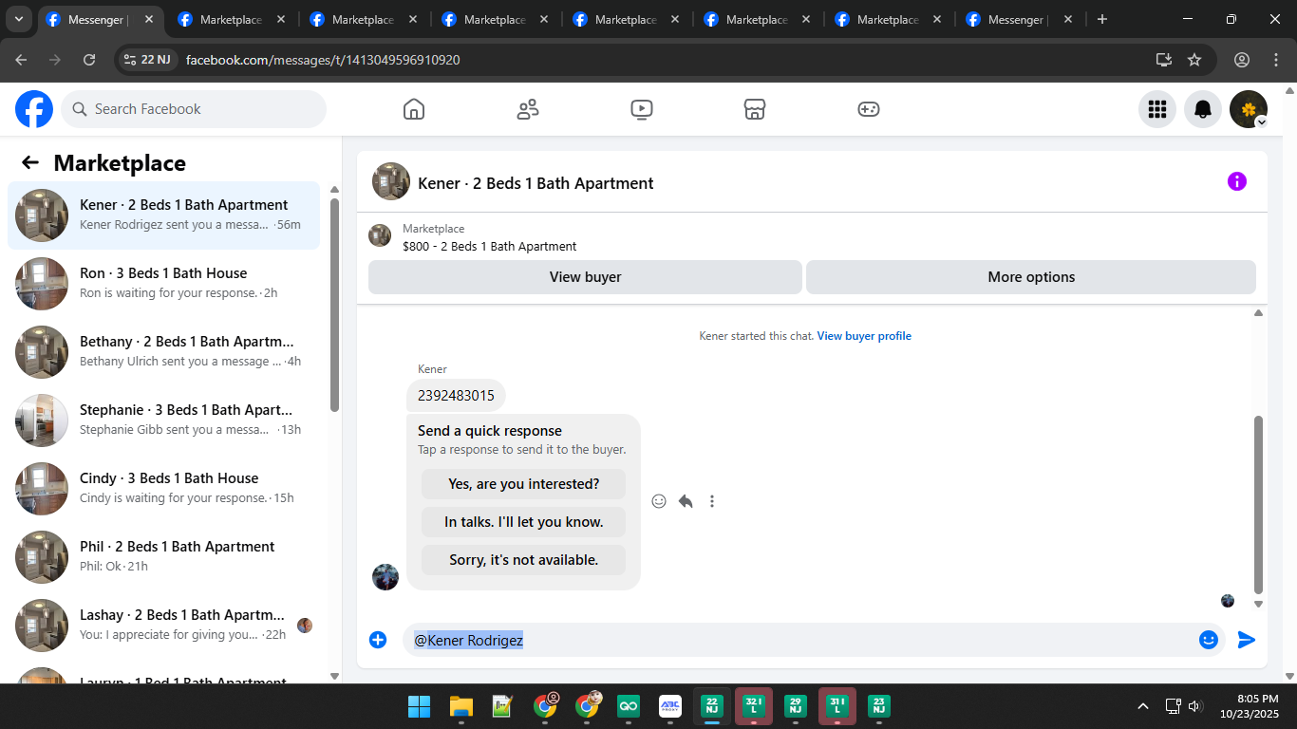Viewport: 1297px width, 729px height.
Task: Click the $800 listing thumbnail in the Marketplace bar
Action: (380, 235)
